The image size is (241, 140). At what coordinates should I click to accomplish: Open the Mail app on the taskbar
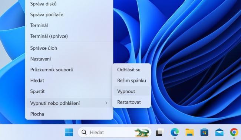pyautogui.click(x=219, y=132)
